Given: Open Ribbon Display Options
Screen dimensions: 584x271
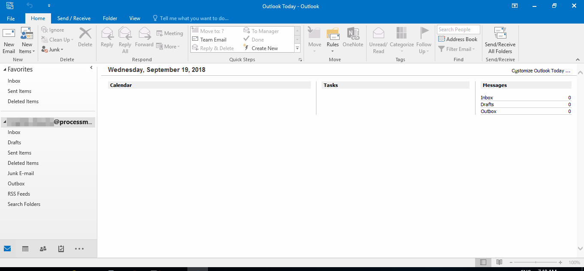Looking at the screenshot, I should point(515,6).
